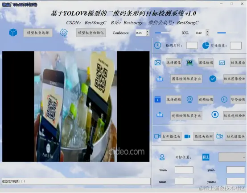Click the pie chart icon beside 目标数量
247x193 pixels.
click(206, 46)
